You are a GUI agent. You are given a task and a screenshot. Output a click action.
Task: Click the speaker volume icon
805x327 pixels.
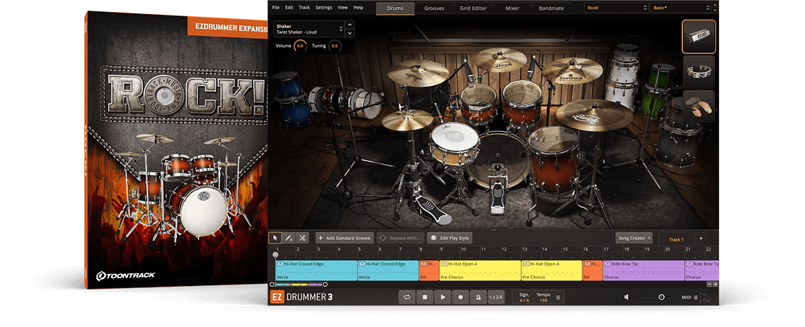tap(627, 297)
